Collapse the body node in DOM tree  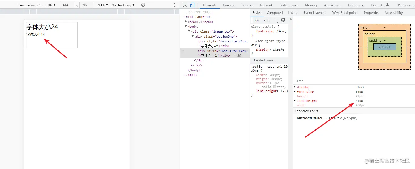coord(186,27)
